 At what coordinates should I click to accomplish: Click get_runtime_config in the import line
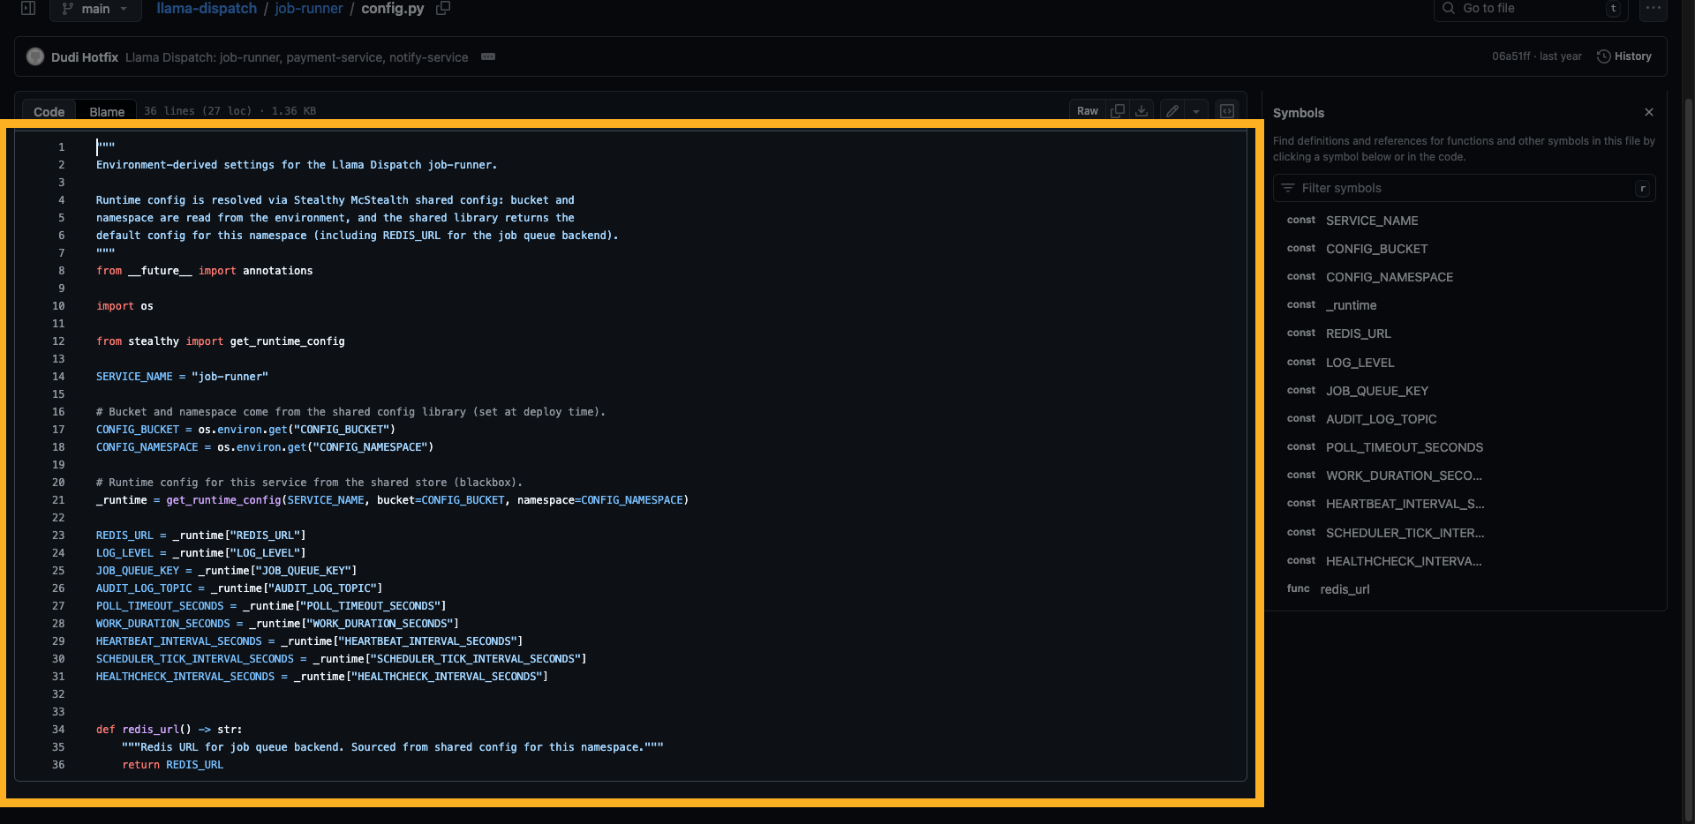[x=287, y=341]
